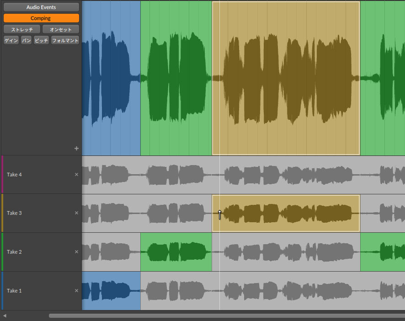Select the rightmost green segment in Take 2
Viewport: 405px width, 321px height.
[x=383, y=252]
